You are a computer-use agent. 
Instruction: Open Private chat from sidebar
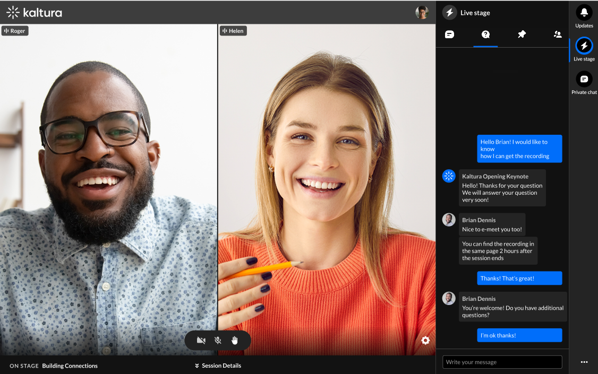(584, 80)
